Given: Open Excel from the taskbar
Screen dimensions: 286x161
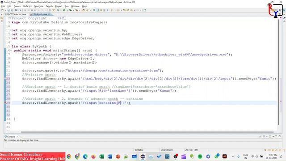Looking at the screenshot, I should pyautogui.click(x=101, y=157).
